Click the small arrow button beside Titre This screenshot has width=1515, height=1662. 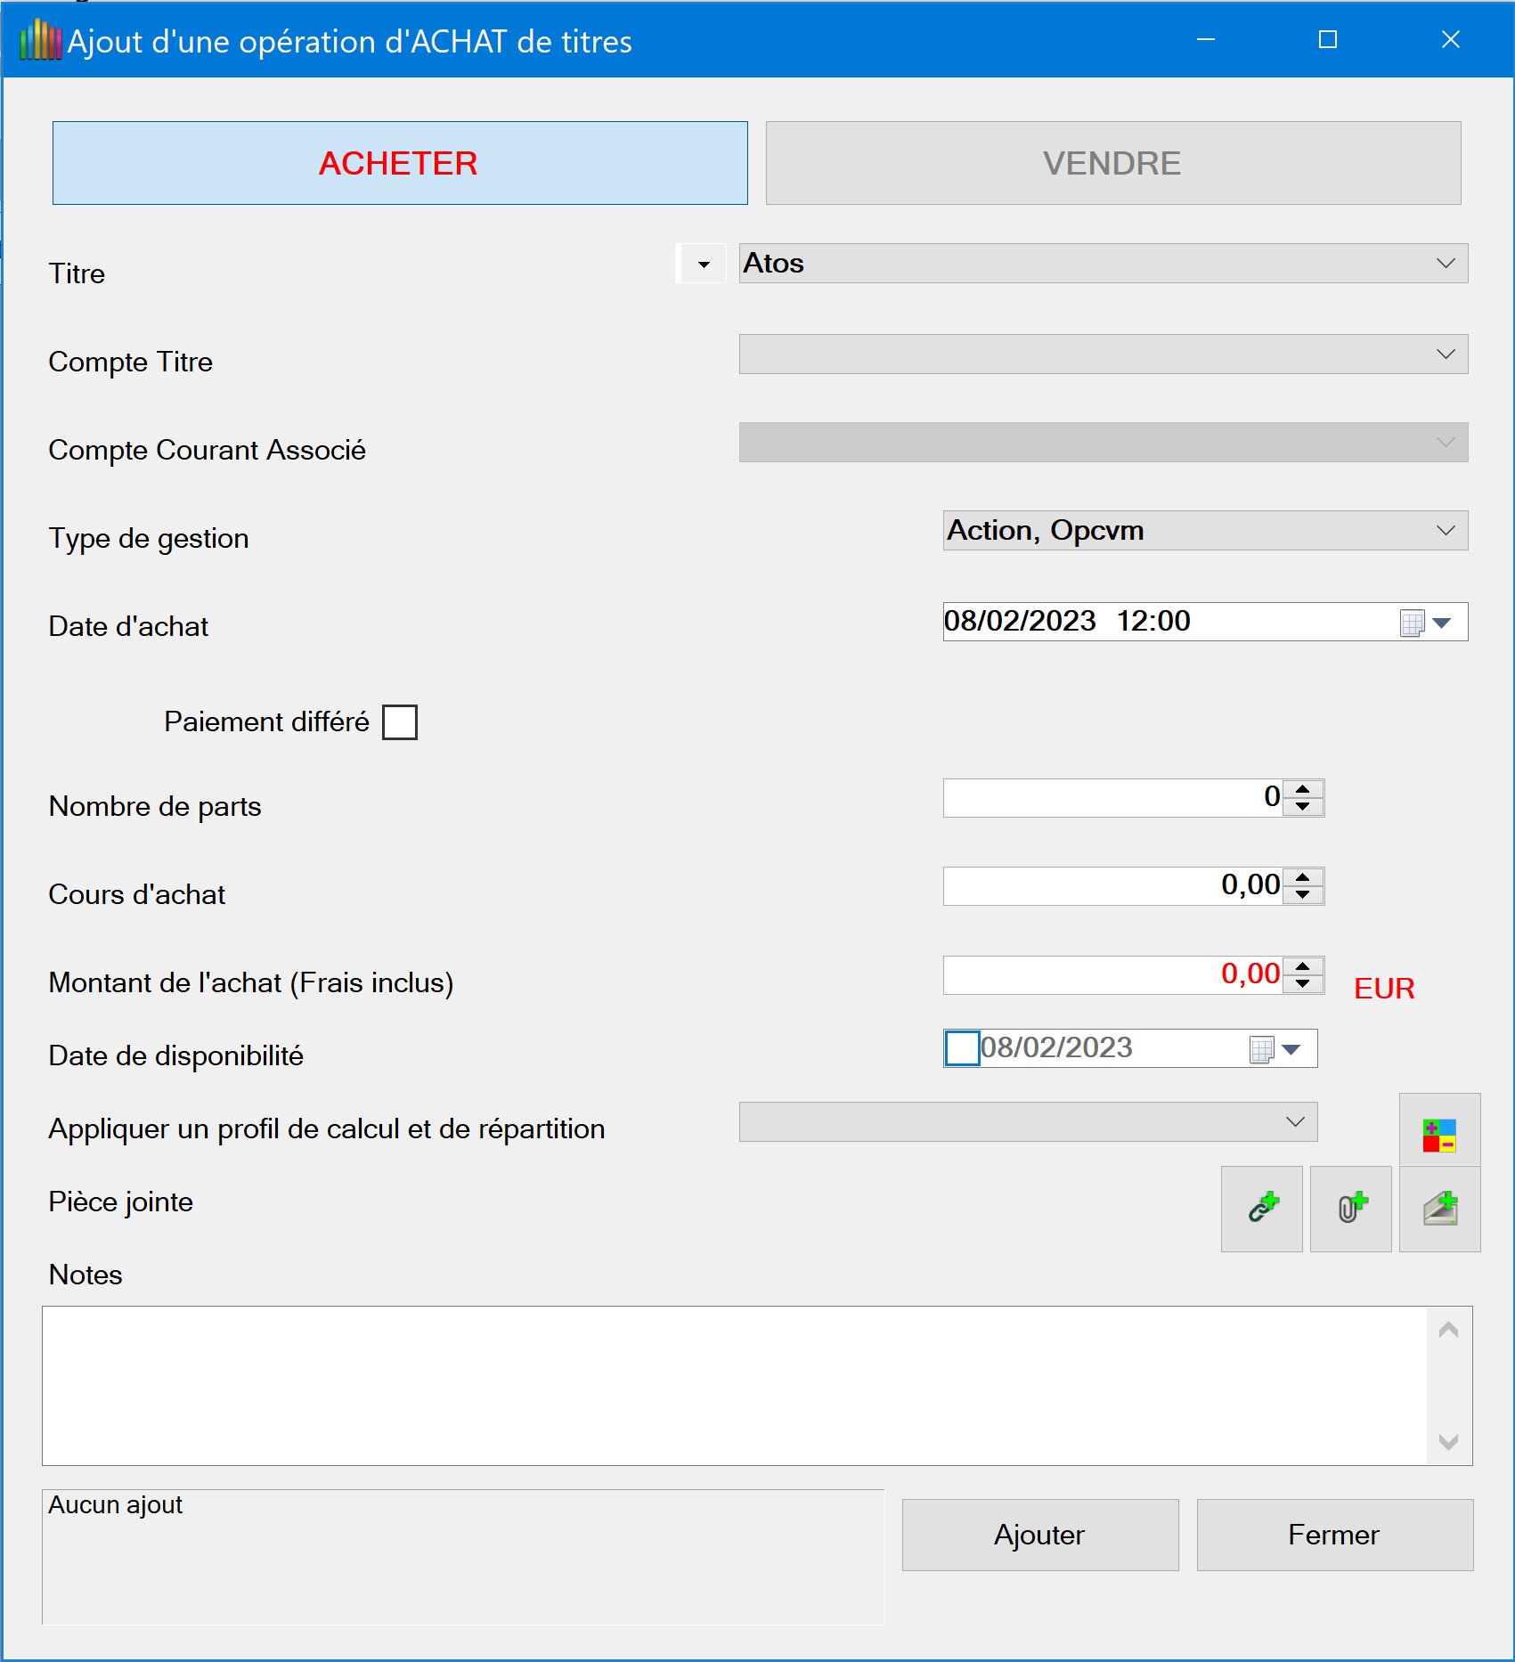[x=704, y=265]
